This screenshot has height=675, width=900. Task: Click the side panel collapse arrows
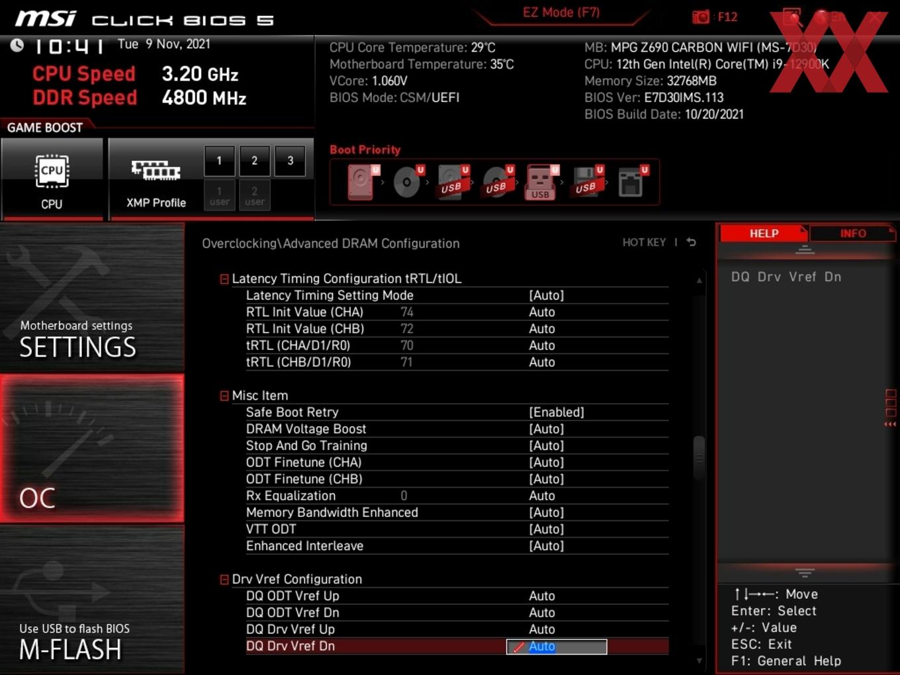890,424
